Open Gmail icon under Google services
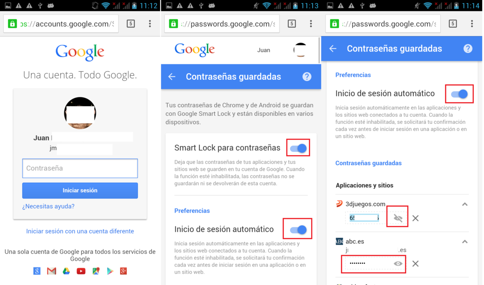Screen dimensions: 484x285 [51, 271]
